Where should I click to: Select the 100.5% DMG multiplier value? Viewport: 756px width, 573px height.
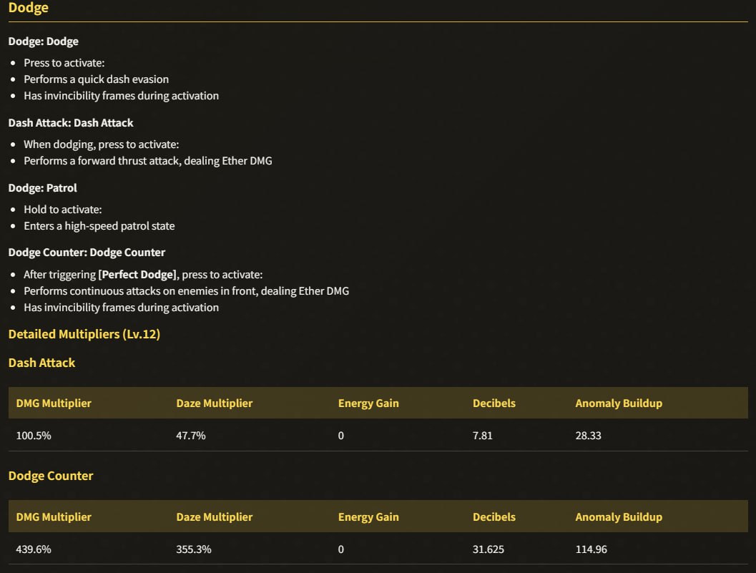tap(34, 436)
